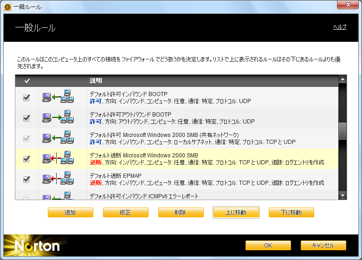This screenshot has height=260, width=362.
Task: Click the Norton logo at bottom left
Action: point(37,246)
